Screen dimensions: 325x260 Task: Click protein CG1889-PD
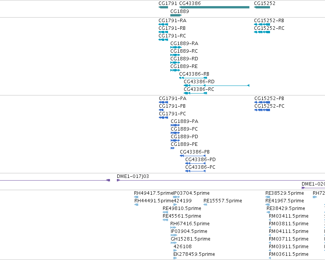tap(184, 137)
